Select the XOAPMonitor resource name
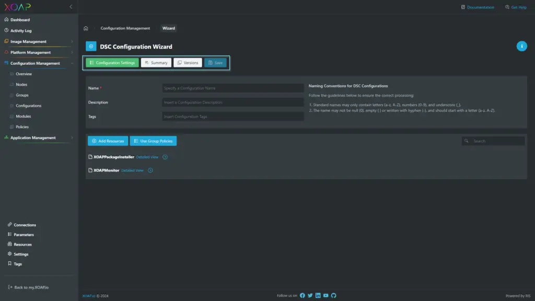 pos(106,170)
